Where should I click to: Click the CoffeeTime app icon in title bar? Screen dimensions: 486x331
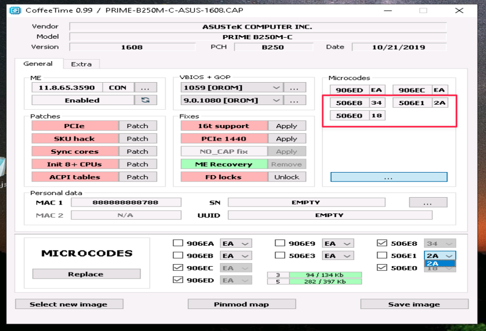tap(15, 10)
